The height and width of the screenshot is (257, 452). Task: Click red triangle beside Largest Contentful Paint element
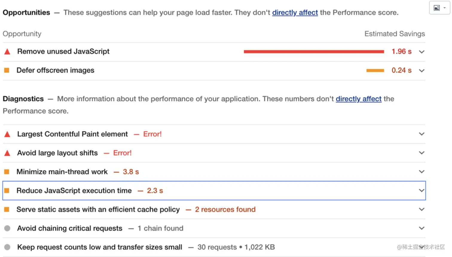7,134
